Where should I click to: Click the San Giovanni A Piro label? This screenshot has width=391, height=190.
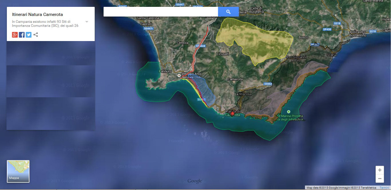tap(296, 59)
